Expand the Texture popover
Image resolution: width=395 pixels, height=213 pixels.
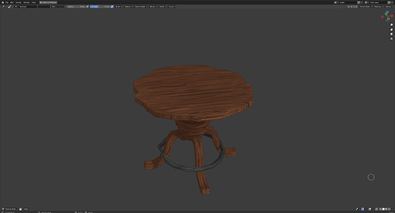click(x=128, y=6)
